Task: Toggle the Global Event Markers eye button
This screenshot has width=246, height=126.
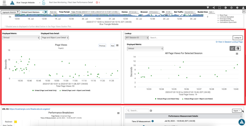Action: coord(46,12)
